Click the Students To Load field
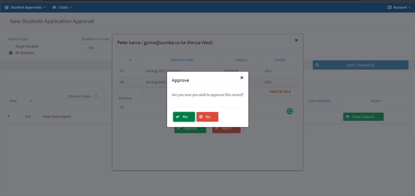 (91, 48)
